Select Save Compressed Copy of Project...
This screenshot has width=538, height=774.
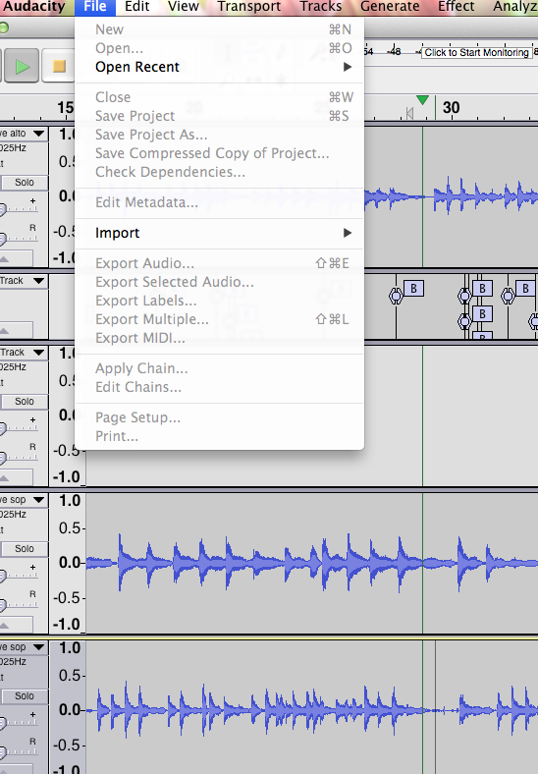219,153
